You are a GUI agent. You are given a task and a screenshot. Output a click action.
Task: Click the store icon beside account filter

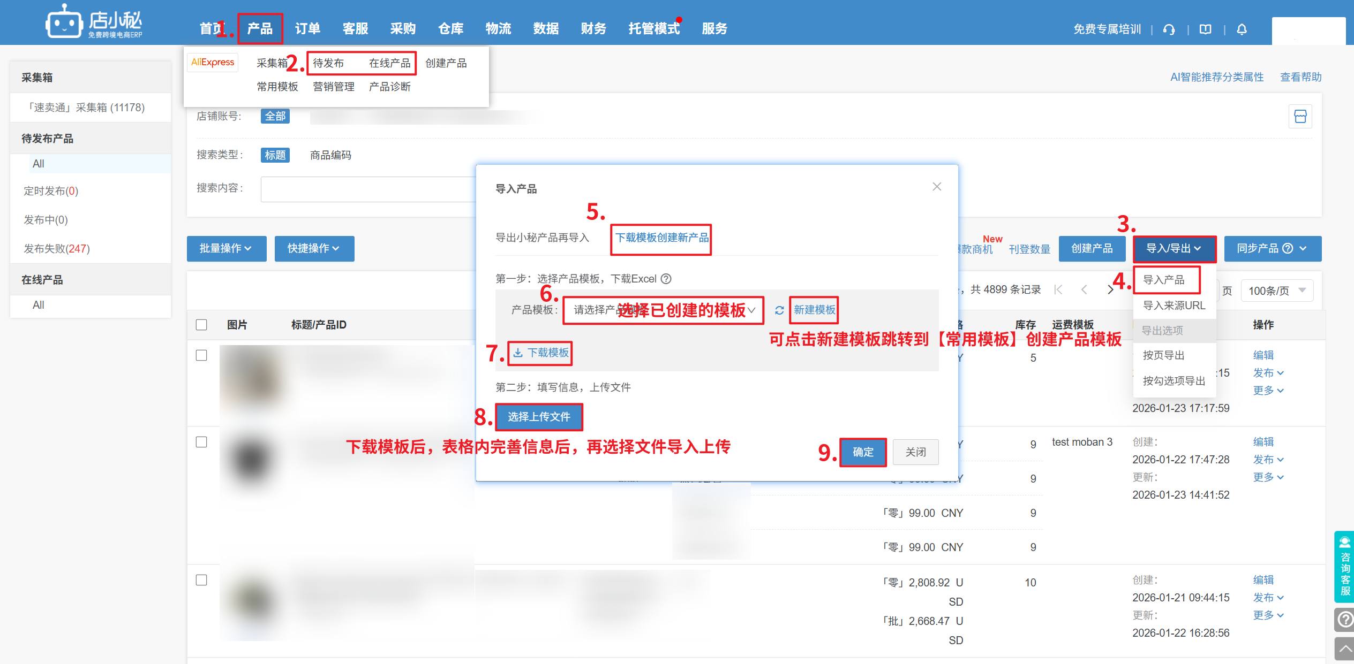click(x=1300, y=116)
